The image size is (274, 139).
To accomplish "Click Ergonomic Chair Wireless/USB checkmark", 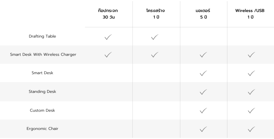I will [x=251, y=129].
